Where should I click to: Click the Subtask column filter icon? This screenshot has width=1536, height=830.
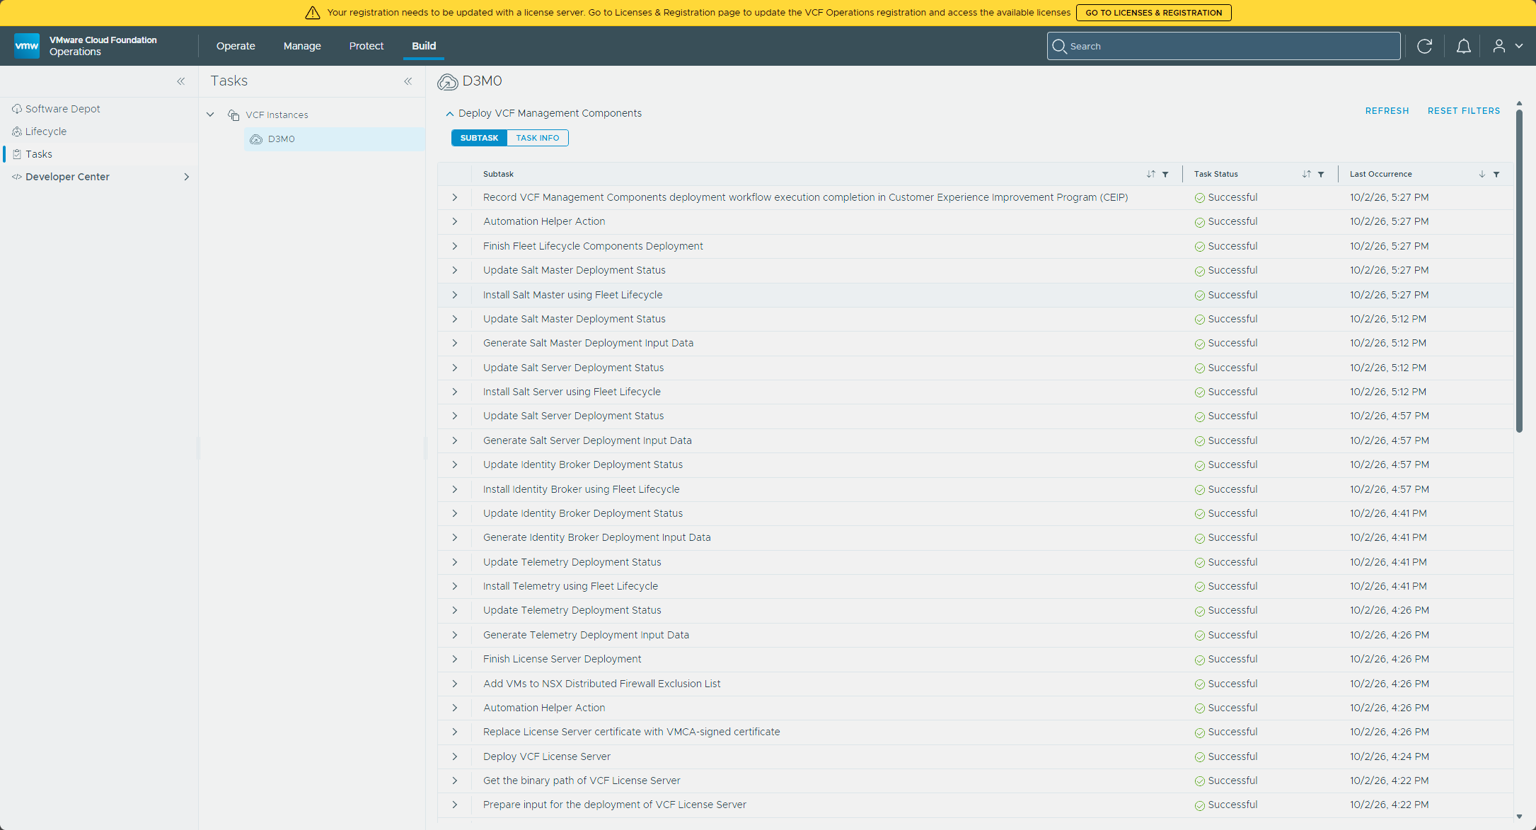point(1165,174)
